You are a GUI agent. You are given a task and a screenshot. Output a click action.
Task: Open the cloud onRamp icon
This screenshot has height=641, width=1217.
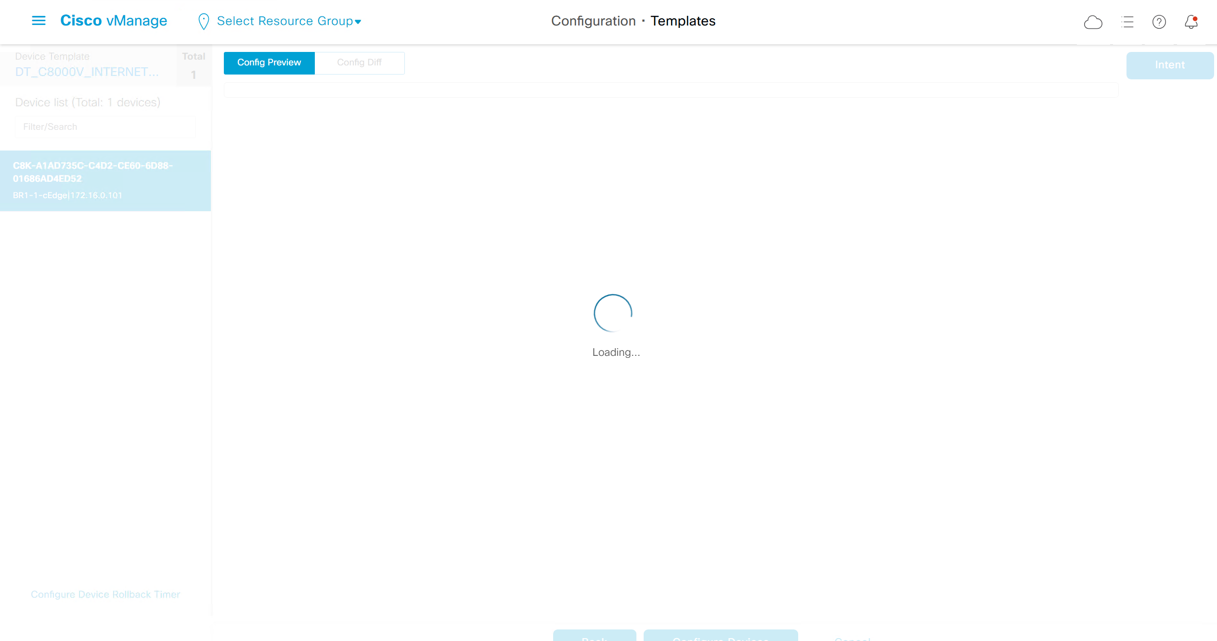click(1093, 22)
